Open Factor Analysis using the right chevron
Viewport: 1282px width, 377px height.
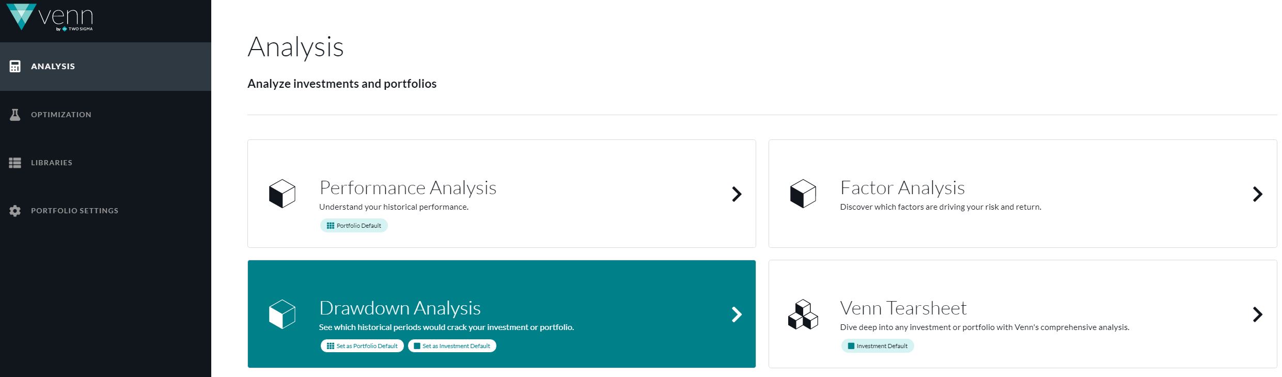(x=1257, y=194)
